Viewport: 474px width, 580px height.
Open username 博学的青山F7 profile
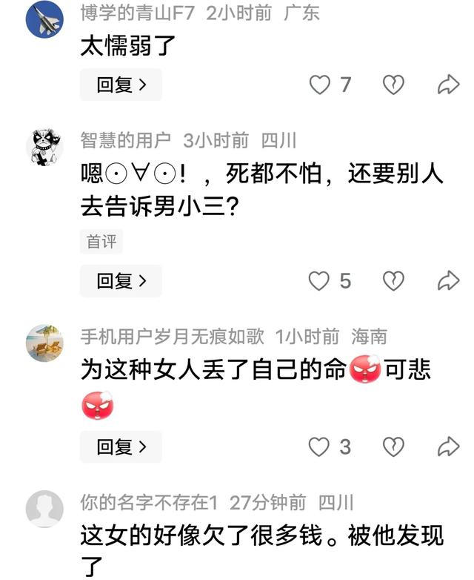(x=137, y=13)
